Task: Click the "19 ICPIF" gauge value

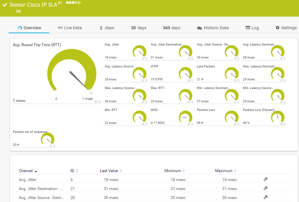Action: 157,79
